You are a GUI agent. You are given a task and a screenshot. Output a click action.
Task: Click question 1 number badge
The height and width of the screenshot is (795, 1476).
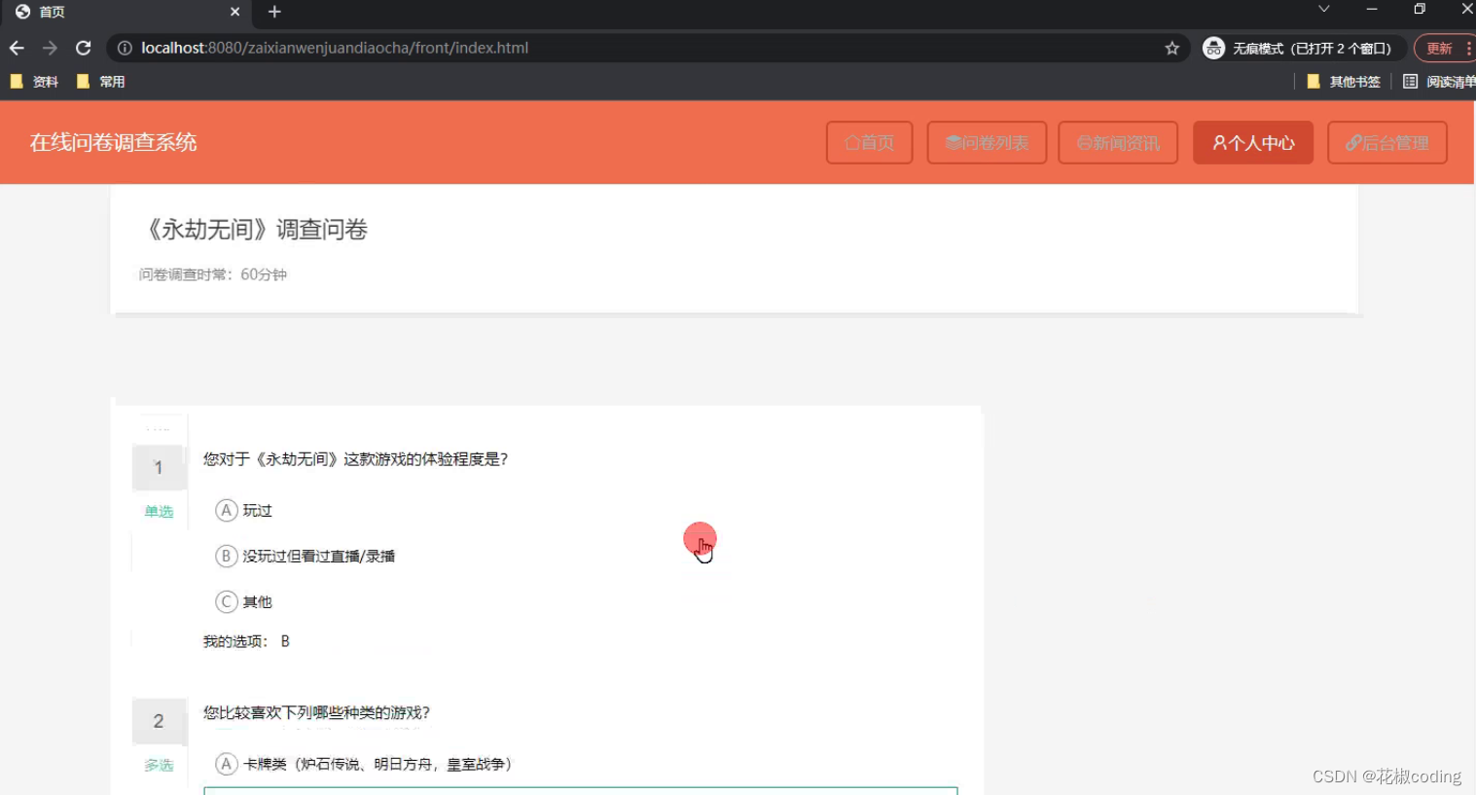point(159,468)
